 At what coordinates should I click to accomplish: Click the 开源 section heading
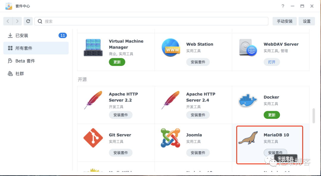coord(82,79)
